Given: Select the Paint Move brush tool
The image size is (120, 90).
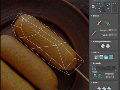Looking at the screenshot, I should click(x=99, y=23).
